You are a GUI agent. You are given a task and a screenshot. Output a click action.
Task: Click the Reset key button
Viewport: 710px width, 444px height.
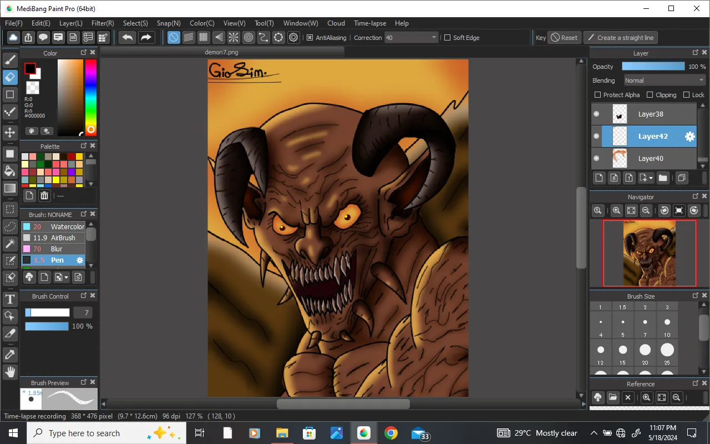pyautogui.click(x=564, y=38)
